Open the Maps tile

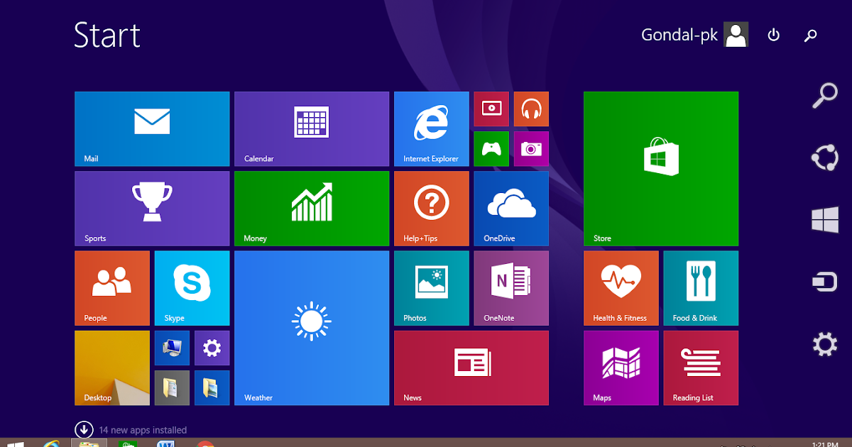point(621,368)
